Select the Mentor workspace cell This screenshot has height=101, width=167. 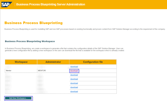(21, 71)
